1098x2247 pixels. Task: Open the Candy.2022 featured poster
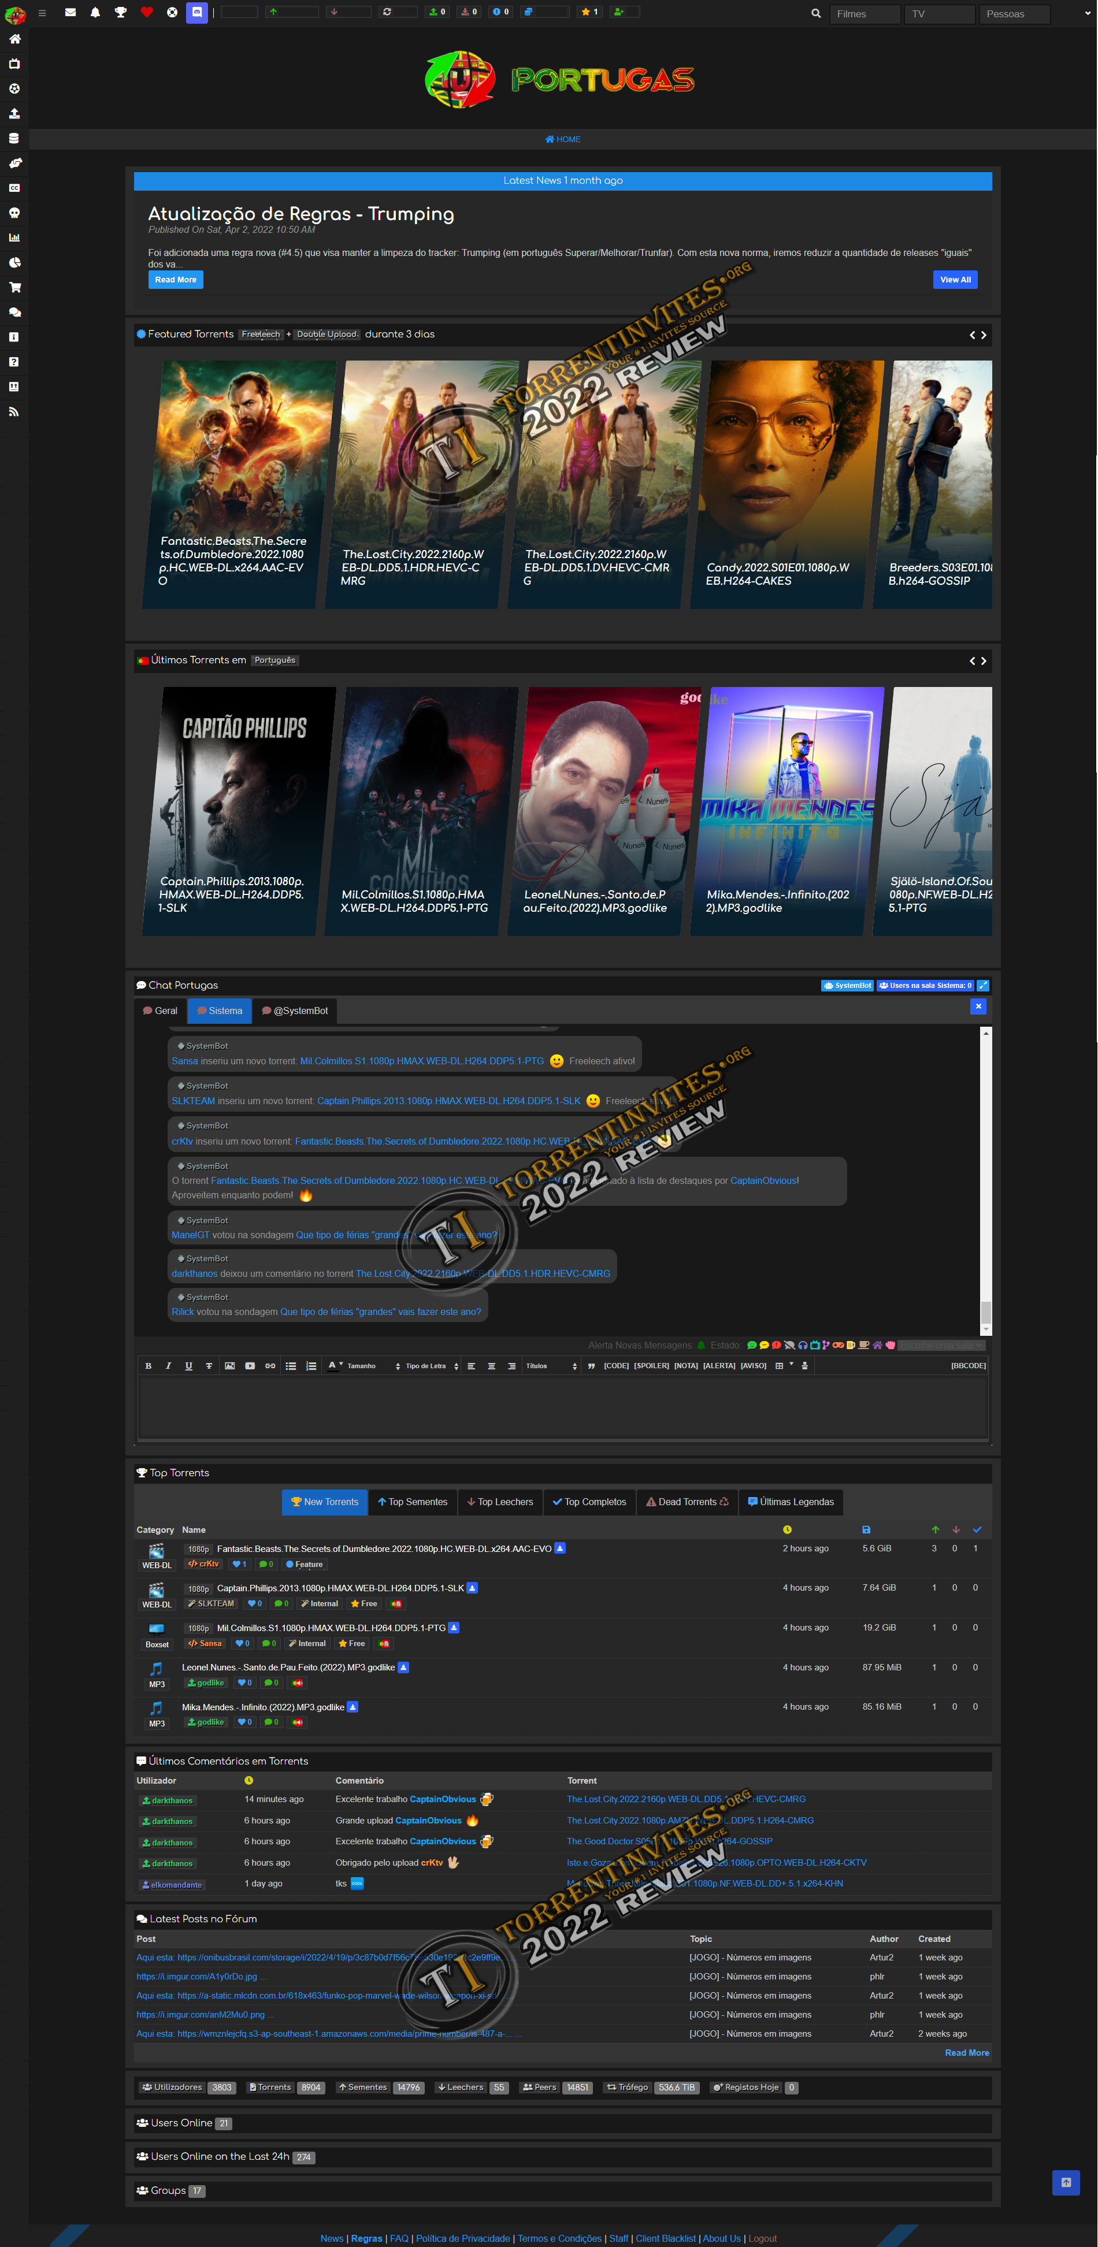click(x=787, y=485)
